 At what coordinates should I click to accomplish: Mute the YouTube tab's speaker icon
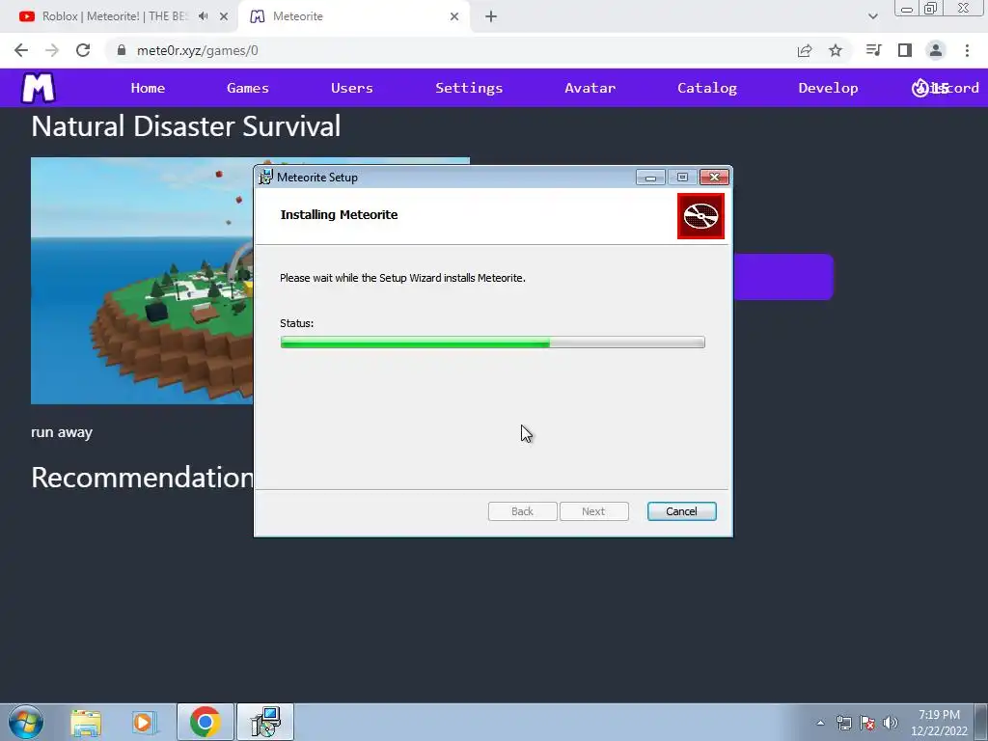[x=203, y=16]
